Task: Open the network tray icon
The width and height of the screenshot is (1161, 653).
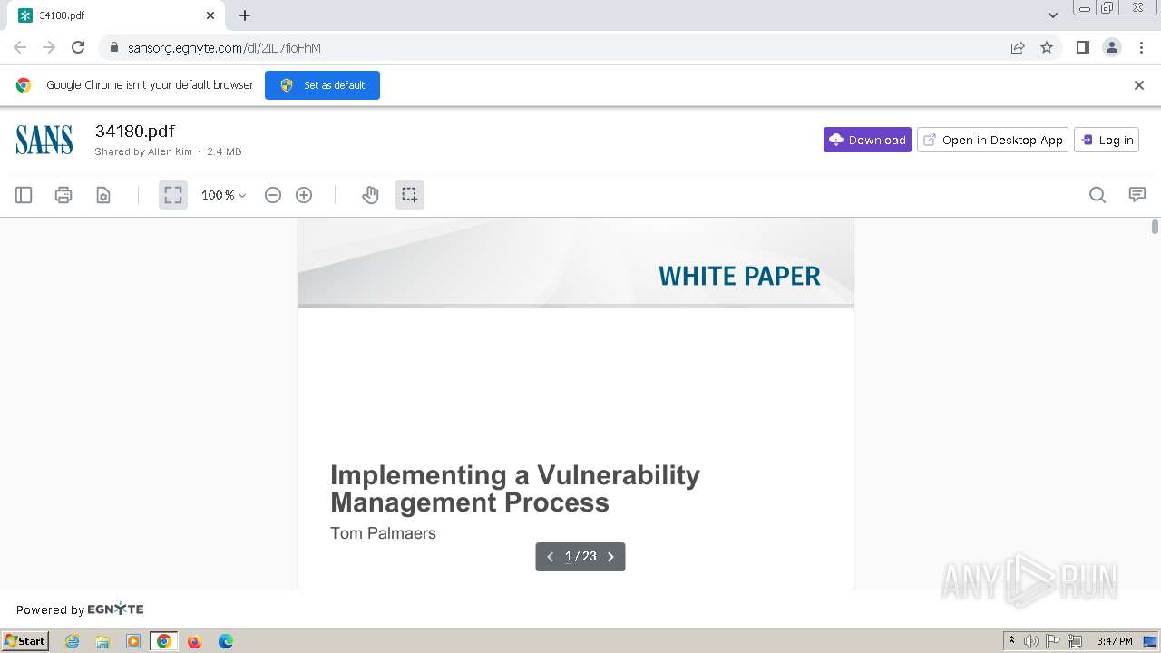Action: click(1075, 641)
